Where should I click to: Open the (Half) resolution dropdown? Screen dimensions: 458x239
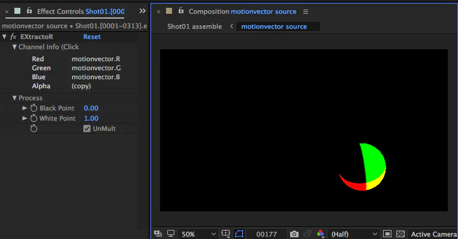pos(354,234)
